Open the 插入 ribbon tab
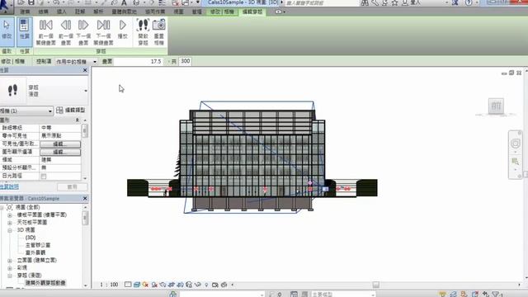The width and height of the screenshot is (528, 297). [61, 12]
